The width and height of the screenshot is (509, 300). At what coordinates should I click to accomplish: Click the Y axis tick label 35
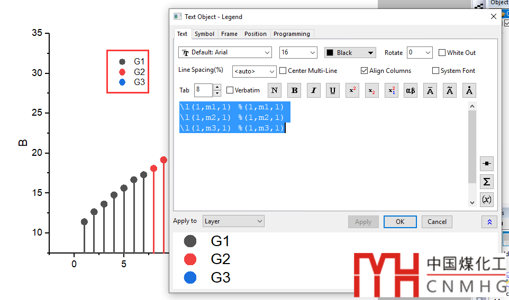(x=37, y=33)
